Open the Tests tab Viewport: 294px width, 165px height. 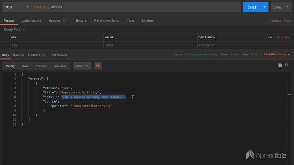click(x=130, y=21)
